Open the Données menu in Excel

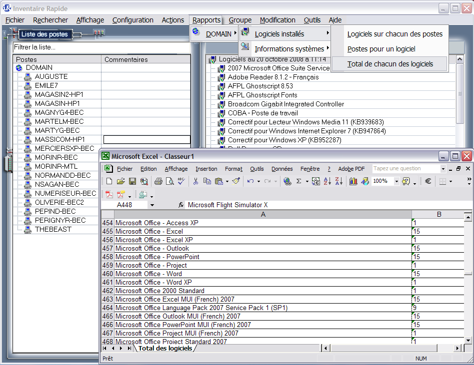(281, 169)
